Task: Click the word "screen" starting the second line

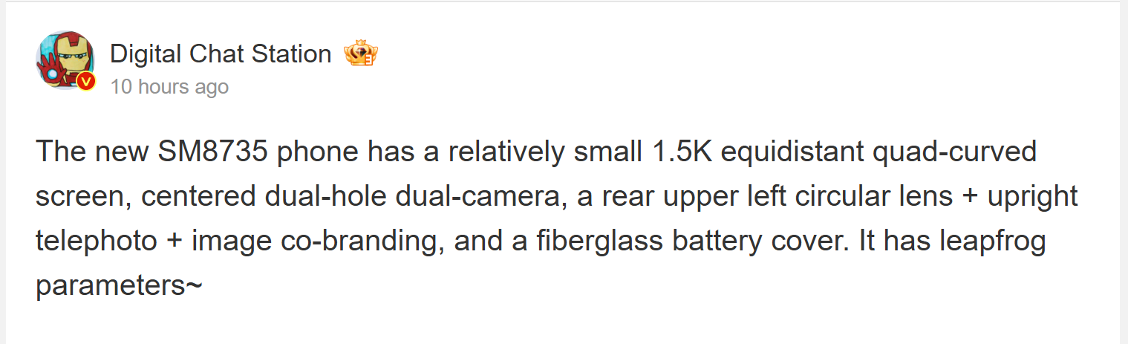Action: tap(80, 197)
